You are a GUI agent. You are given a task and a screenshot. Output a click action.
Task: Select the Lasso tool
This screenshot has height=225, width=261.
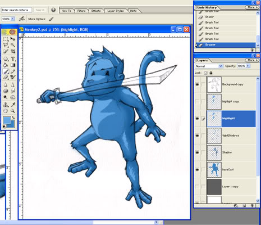coord(6,45)
